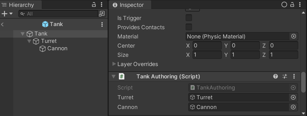Open the Tank Authoring presets icon

pyautogui.click(x=285, y=77)
